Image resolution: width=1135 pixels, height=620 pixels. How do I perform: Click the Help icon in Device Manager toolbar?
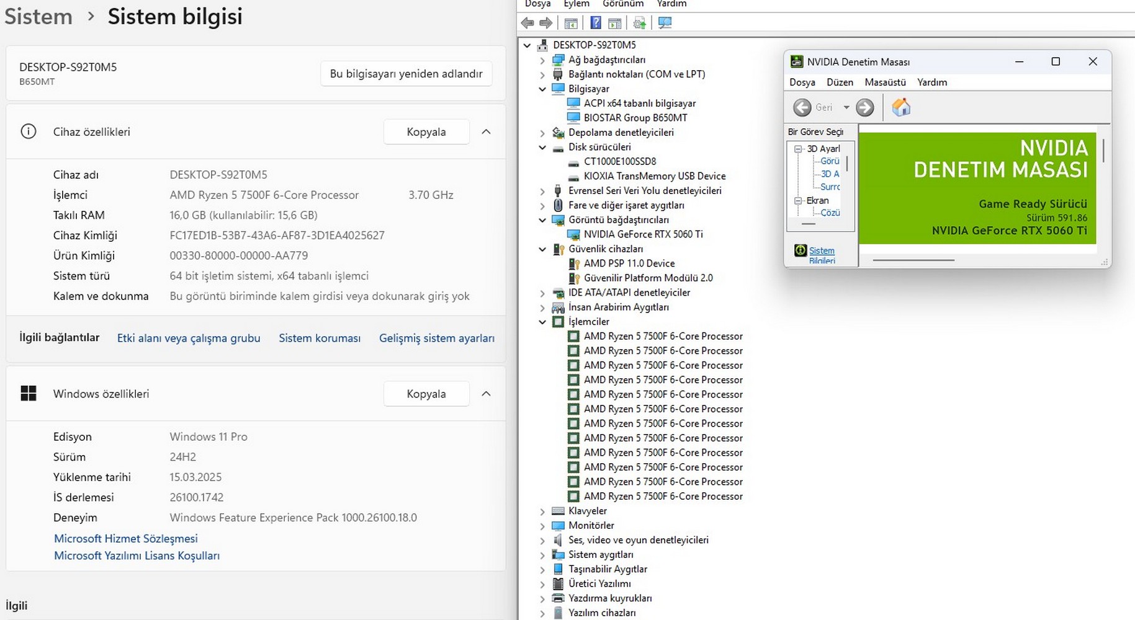(x=595, y=23)
